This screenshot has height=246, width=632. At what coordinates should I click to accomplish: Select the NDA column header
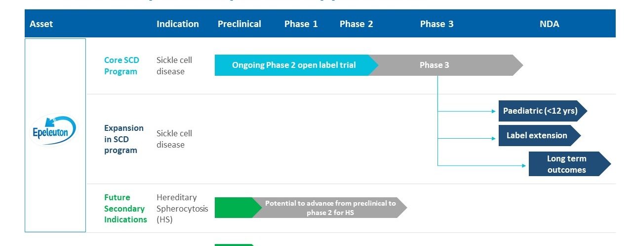point(550,24)
